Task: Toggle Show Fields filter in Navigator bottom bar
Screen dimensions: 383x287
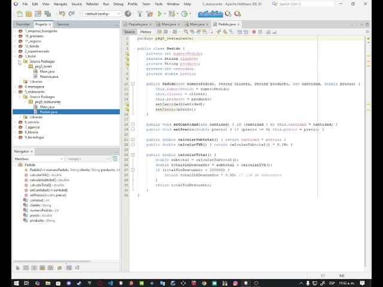Action: pyautogui.click(x=26, y=268)
